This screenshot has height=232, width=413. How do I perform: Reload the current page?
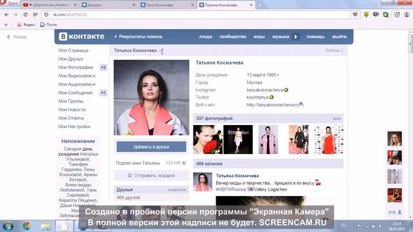pyautogui.click(x=25, y=15)
